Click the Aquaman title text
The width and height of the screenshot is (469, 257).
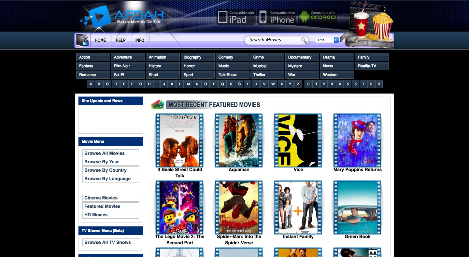[x=239, y=170]
